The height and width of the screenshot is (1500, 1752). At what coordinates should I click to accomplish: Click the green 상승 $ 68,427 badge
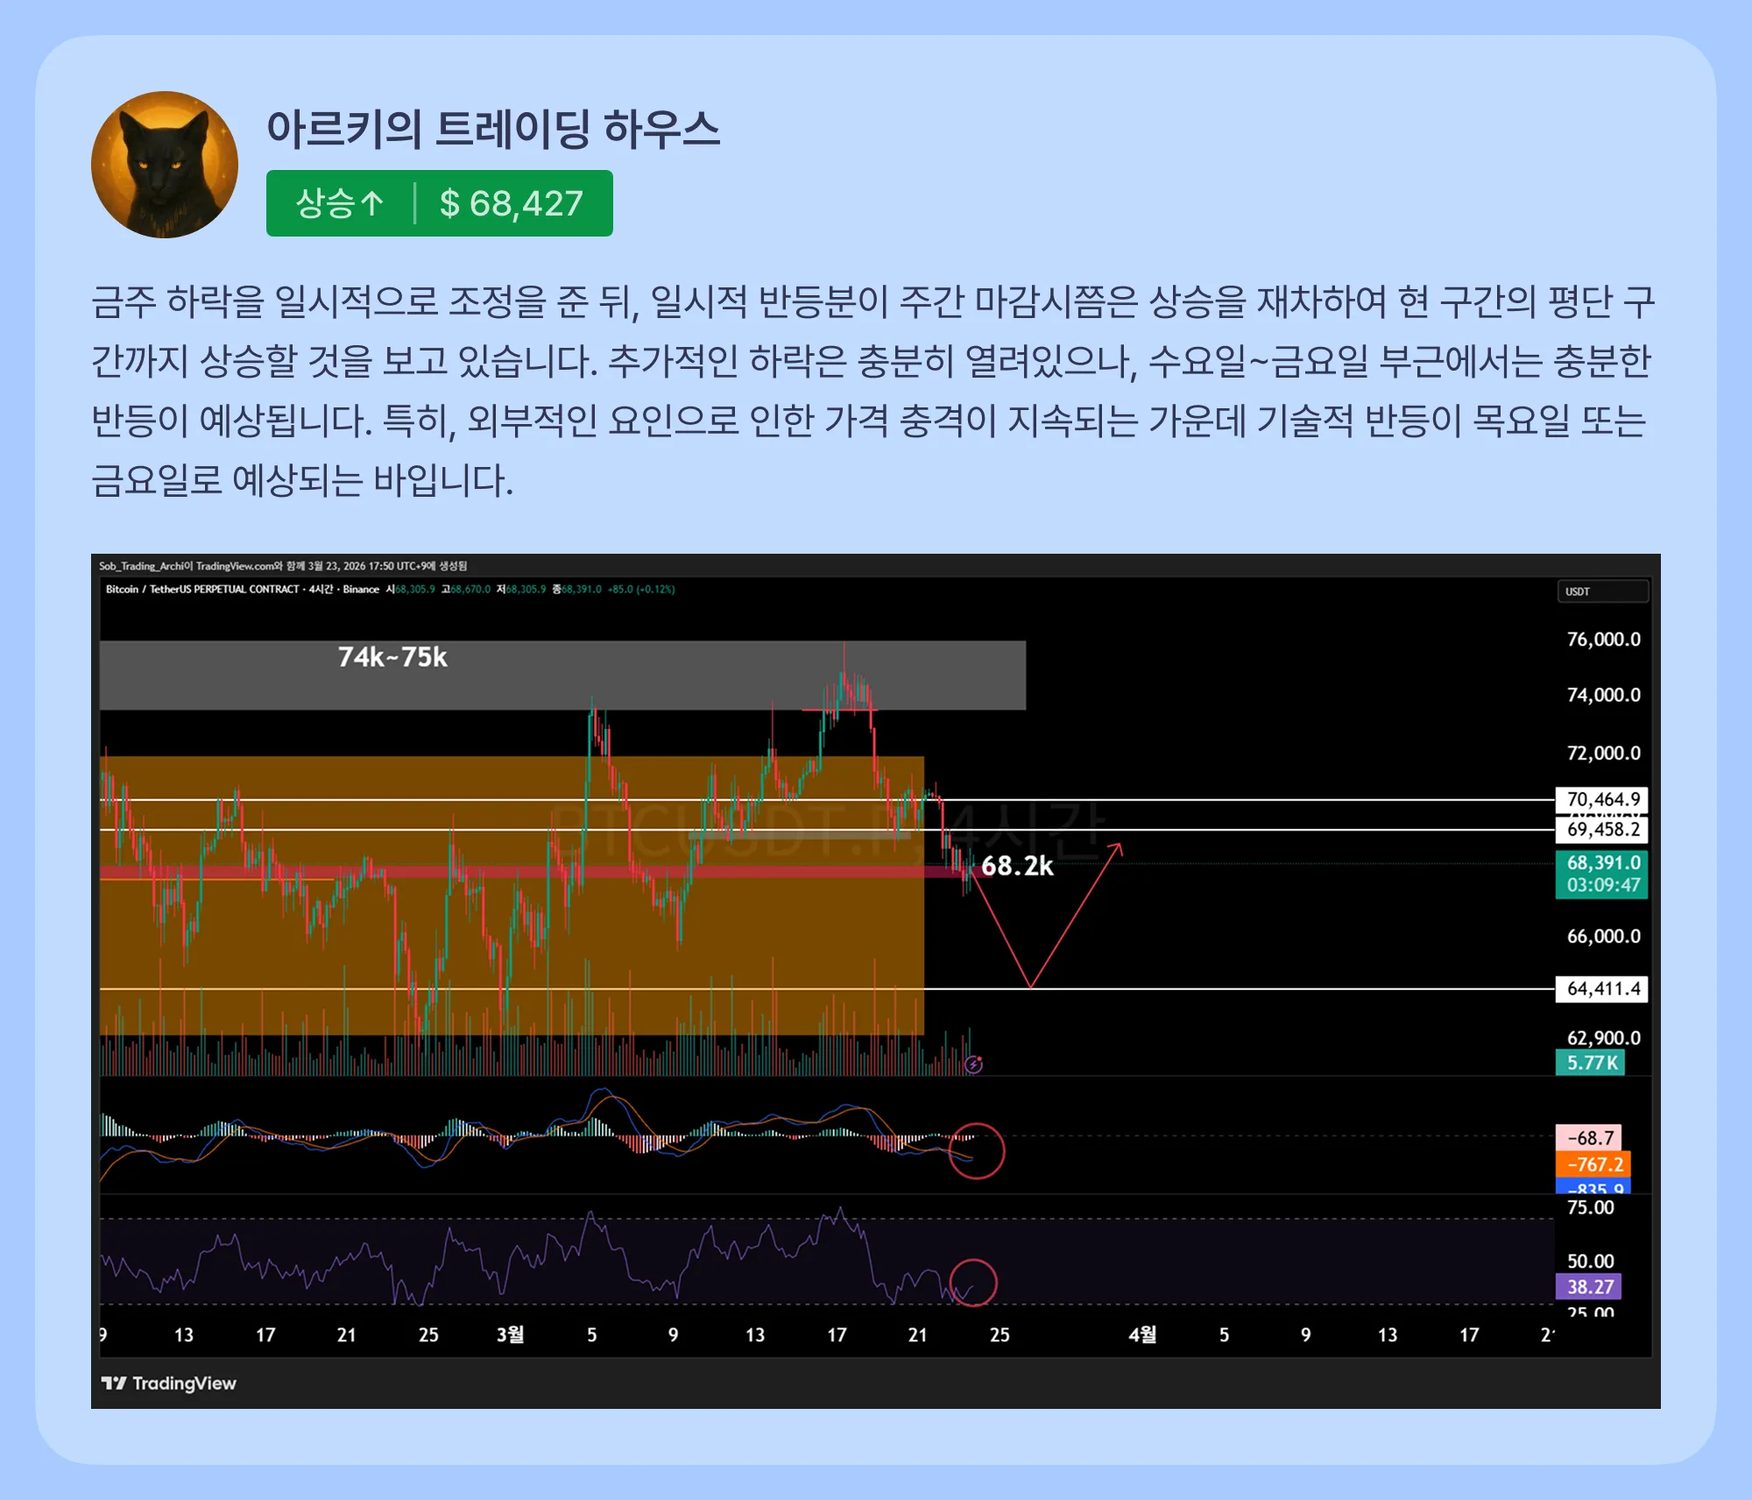coord(440,203)
